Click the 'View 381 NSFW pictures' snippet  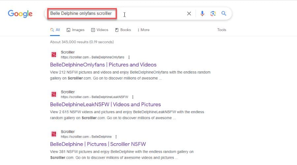(x=122, y=154)
